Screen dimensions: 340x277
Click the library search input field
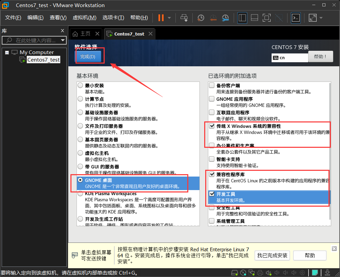point(34,40)
